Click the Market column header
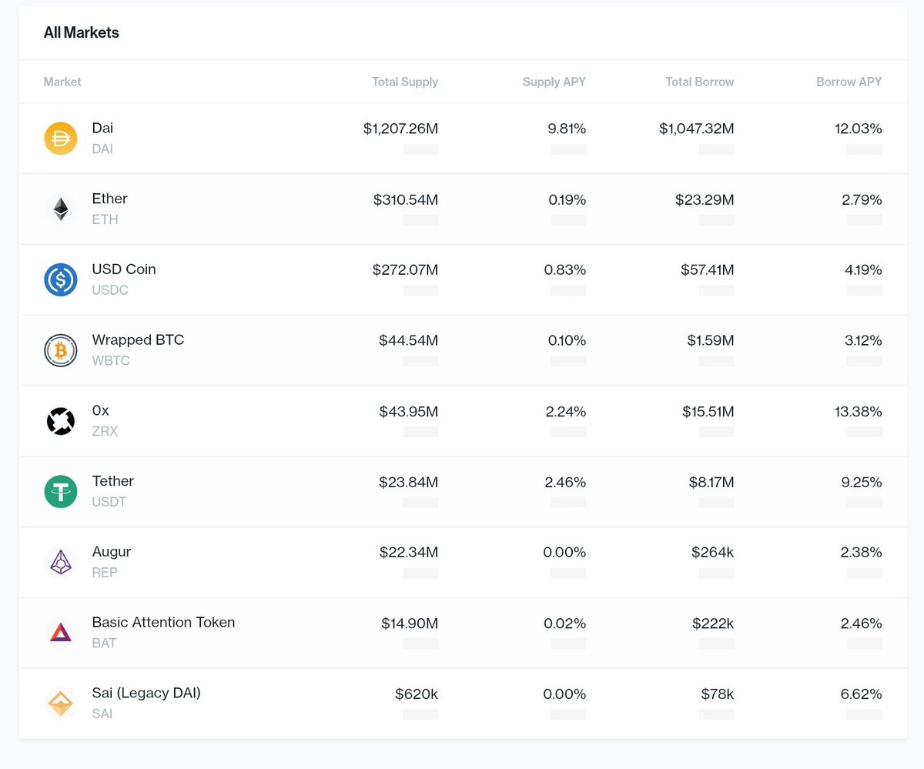This screenshot has width=924, height=769. 62,82
